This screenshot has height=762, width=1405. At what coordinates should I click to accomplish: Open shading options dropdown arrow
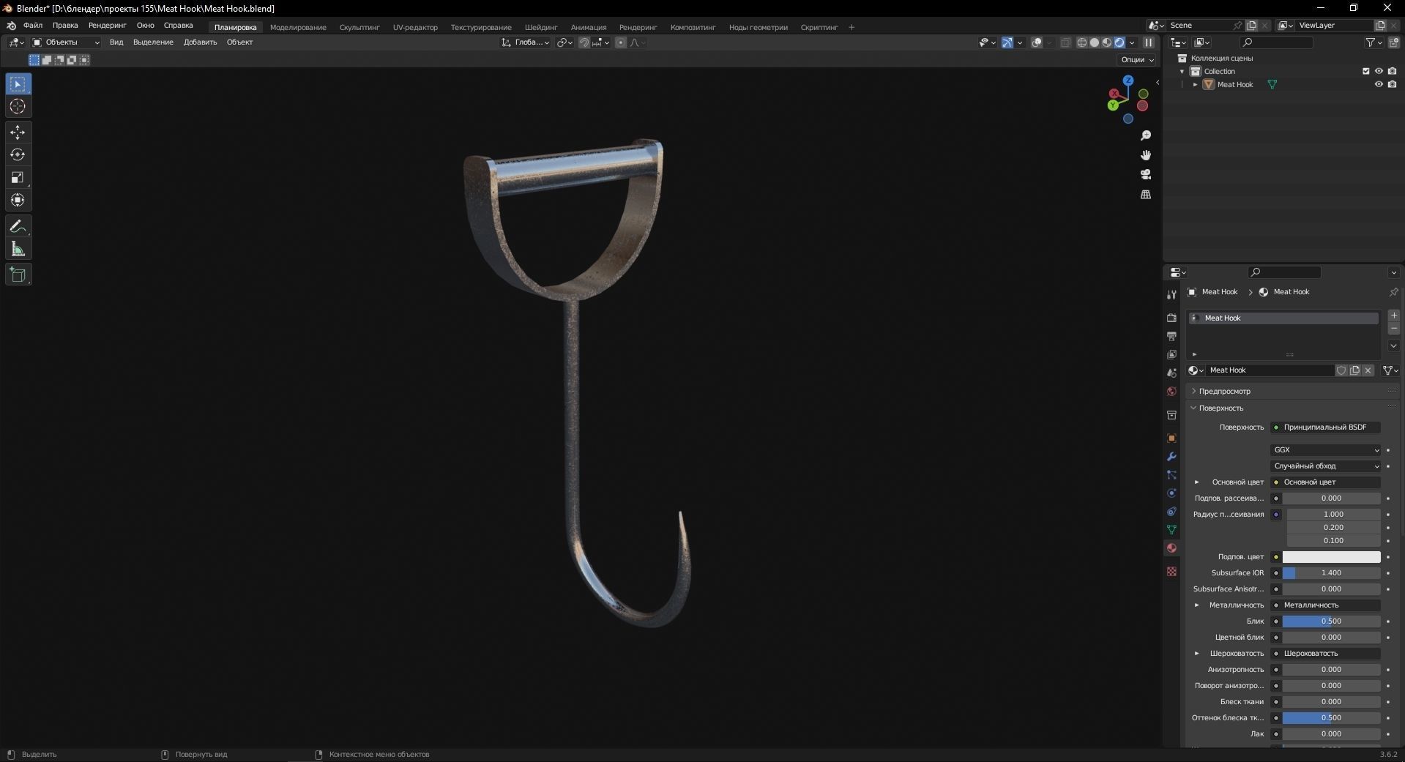tap(1133, 42)
